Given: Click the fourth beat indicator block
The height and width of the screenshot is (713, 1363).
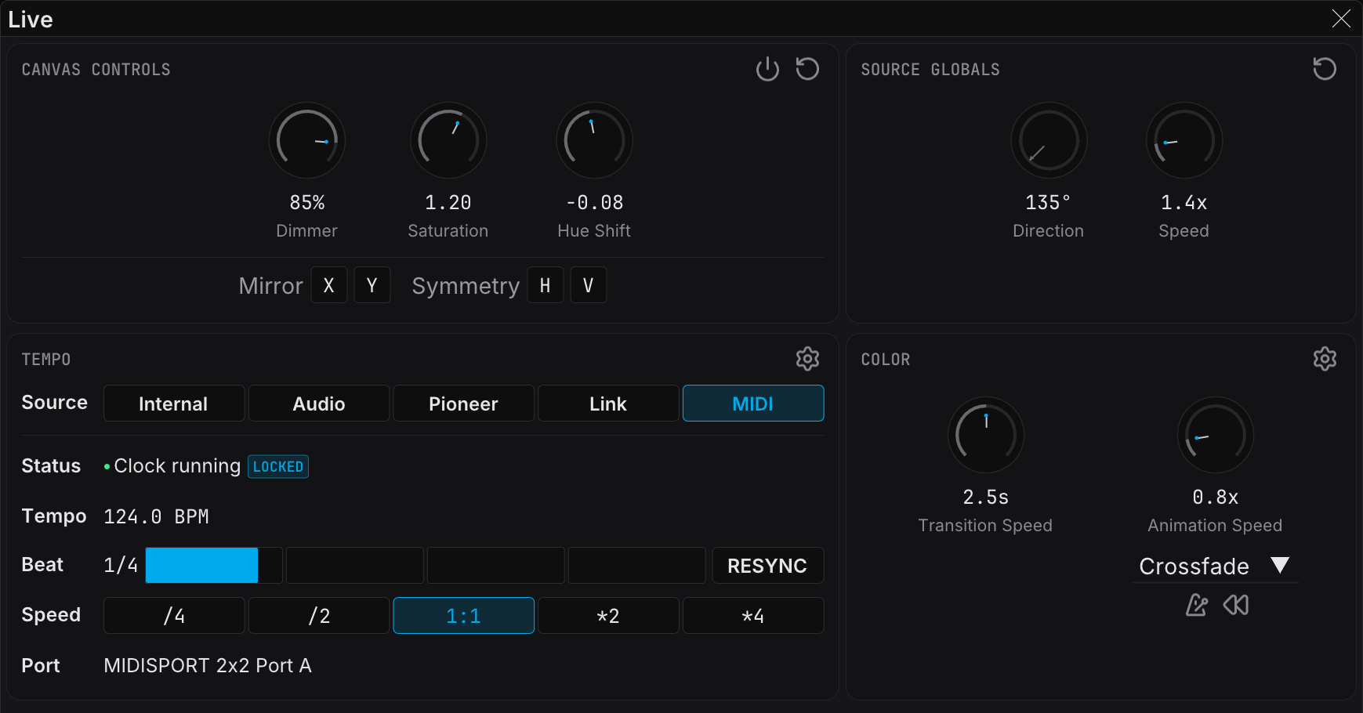Looking at the screenshot, I should point(637,566).
